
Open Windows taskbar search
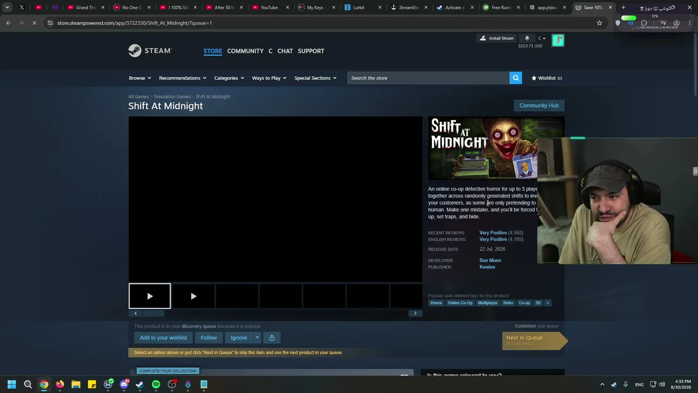point(28,384)
